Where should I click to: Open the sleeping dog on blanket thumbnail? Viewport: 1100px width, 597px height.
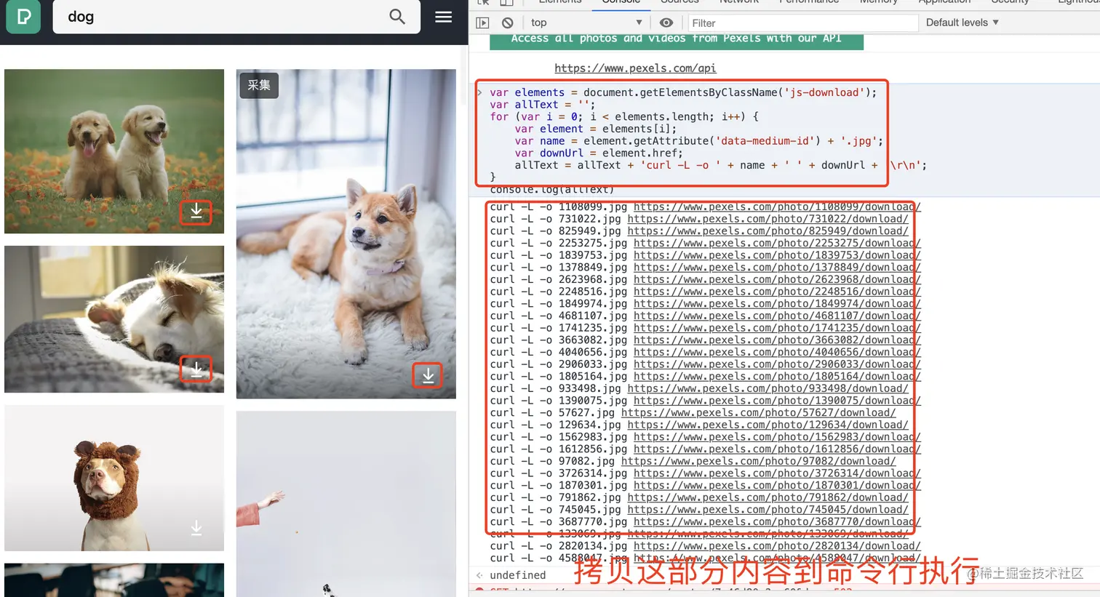(114, 319)
